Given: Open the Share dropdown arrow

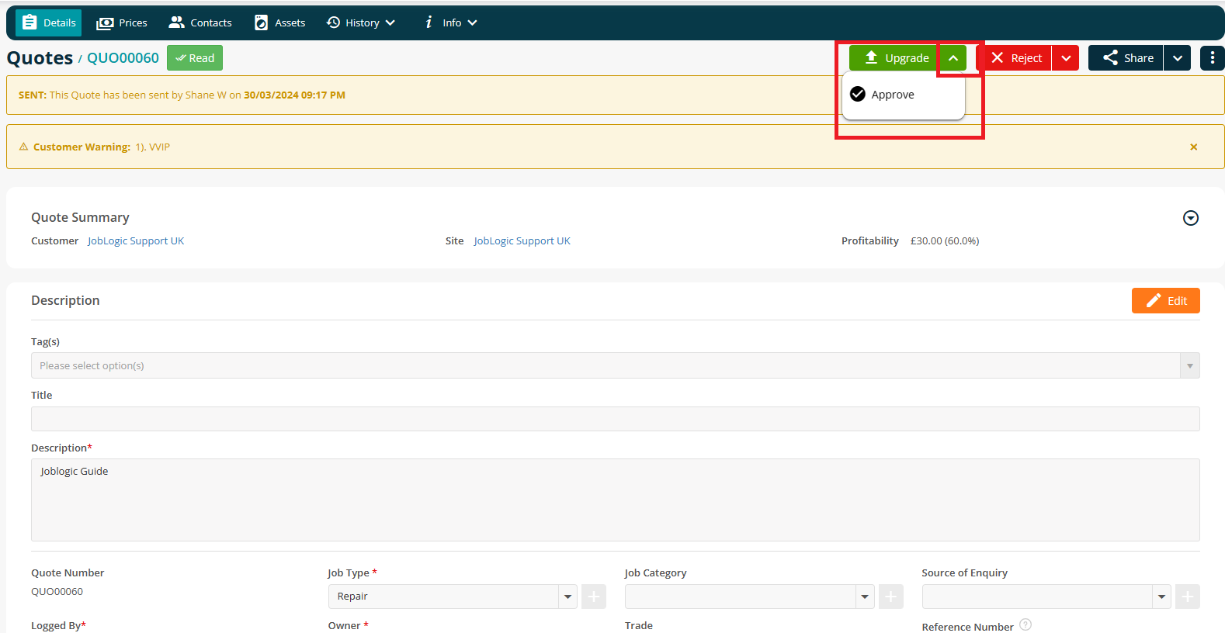Looking at the screenshot, I should tap(1178, 58).
